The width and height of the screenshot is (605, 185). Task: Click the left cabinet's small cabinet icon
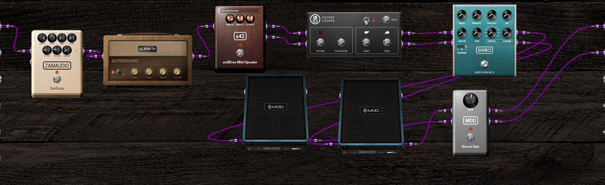point(250,149)
